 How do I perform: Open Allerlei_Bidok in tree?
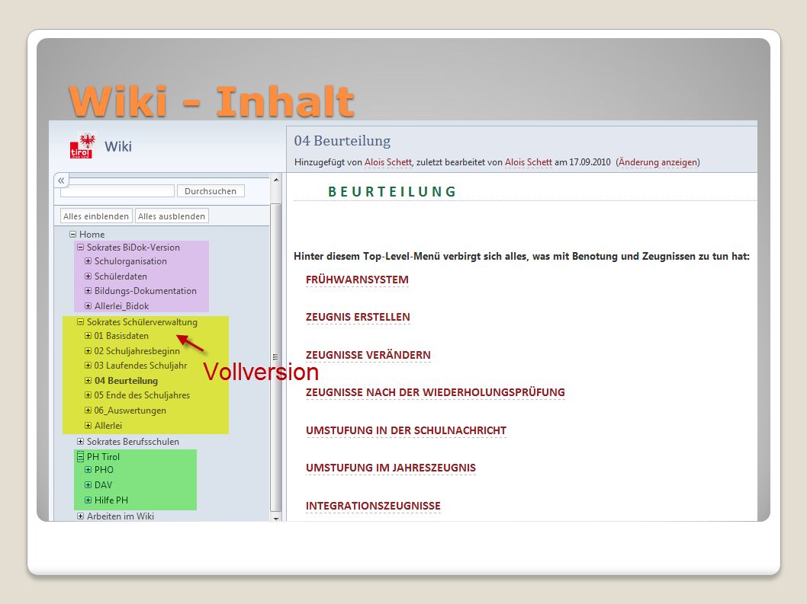tap(121, 306)
